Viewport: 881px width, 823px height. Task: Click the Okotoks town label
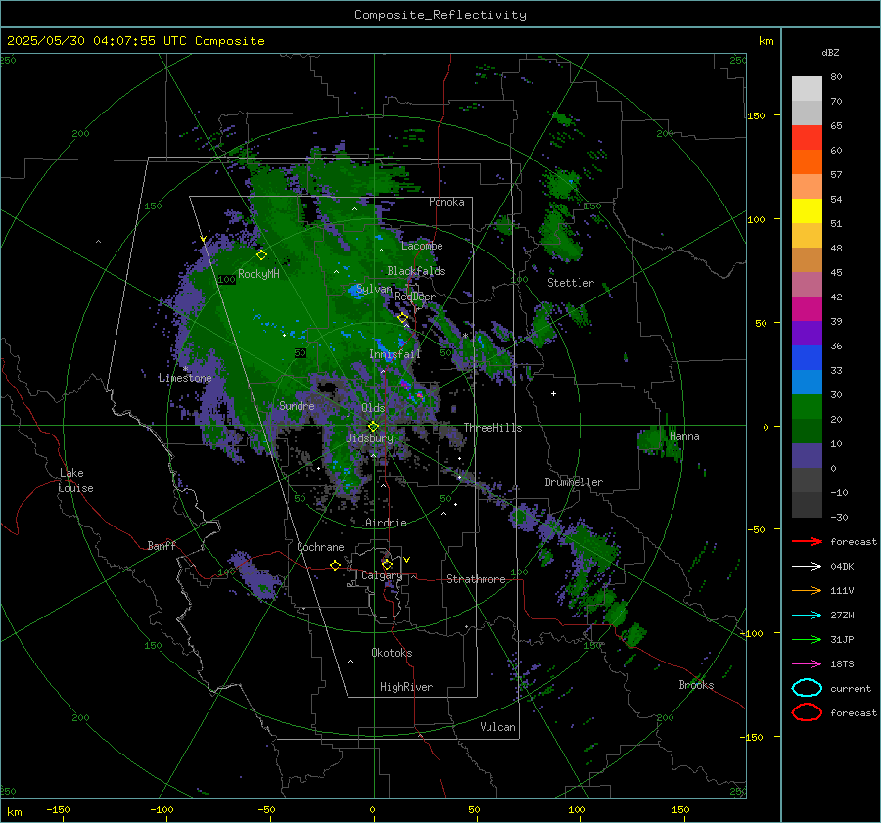(x=392, y=653)
